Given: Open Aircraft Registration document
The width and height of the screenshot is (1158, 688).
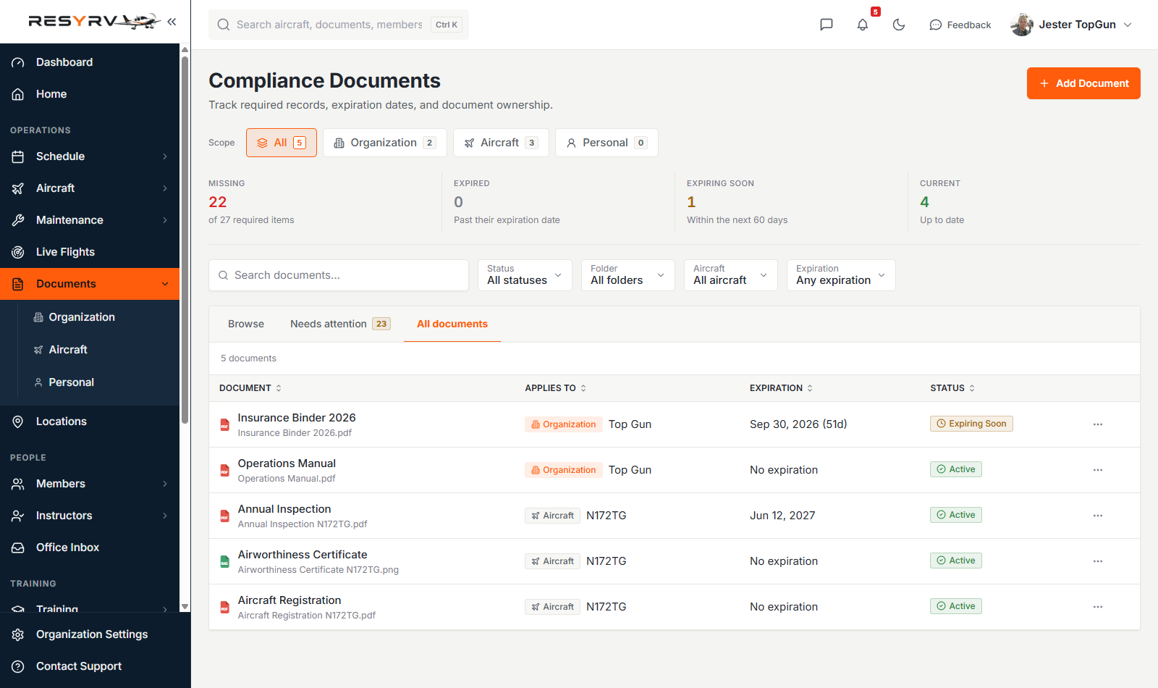Looking at the screenshot, I should [289, 600].
